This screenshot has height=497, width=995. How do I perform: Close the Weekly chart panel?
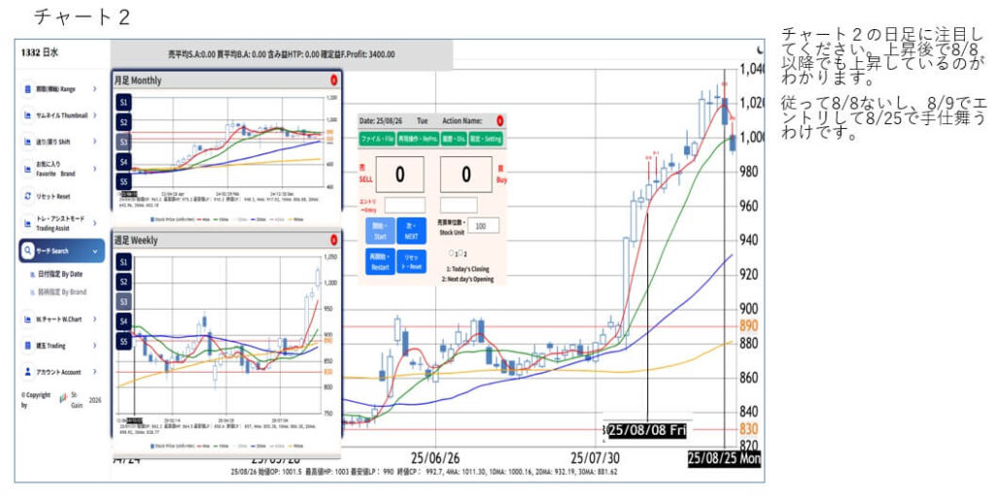pyautogui.click(x=333, y=239)
